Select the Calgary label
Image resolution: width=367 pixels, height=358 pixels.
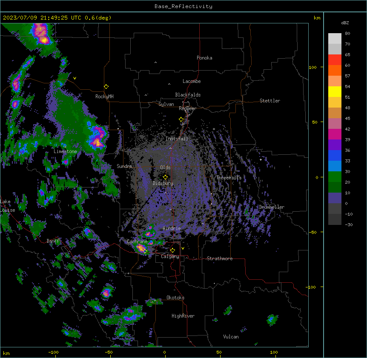pos(170,256)
